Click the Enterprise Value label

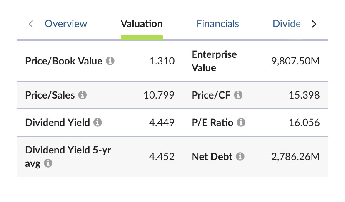pyautogui.click(x=214, y=61)
